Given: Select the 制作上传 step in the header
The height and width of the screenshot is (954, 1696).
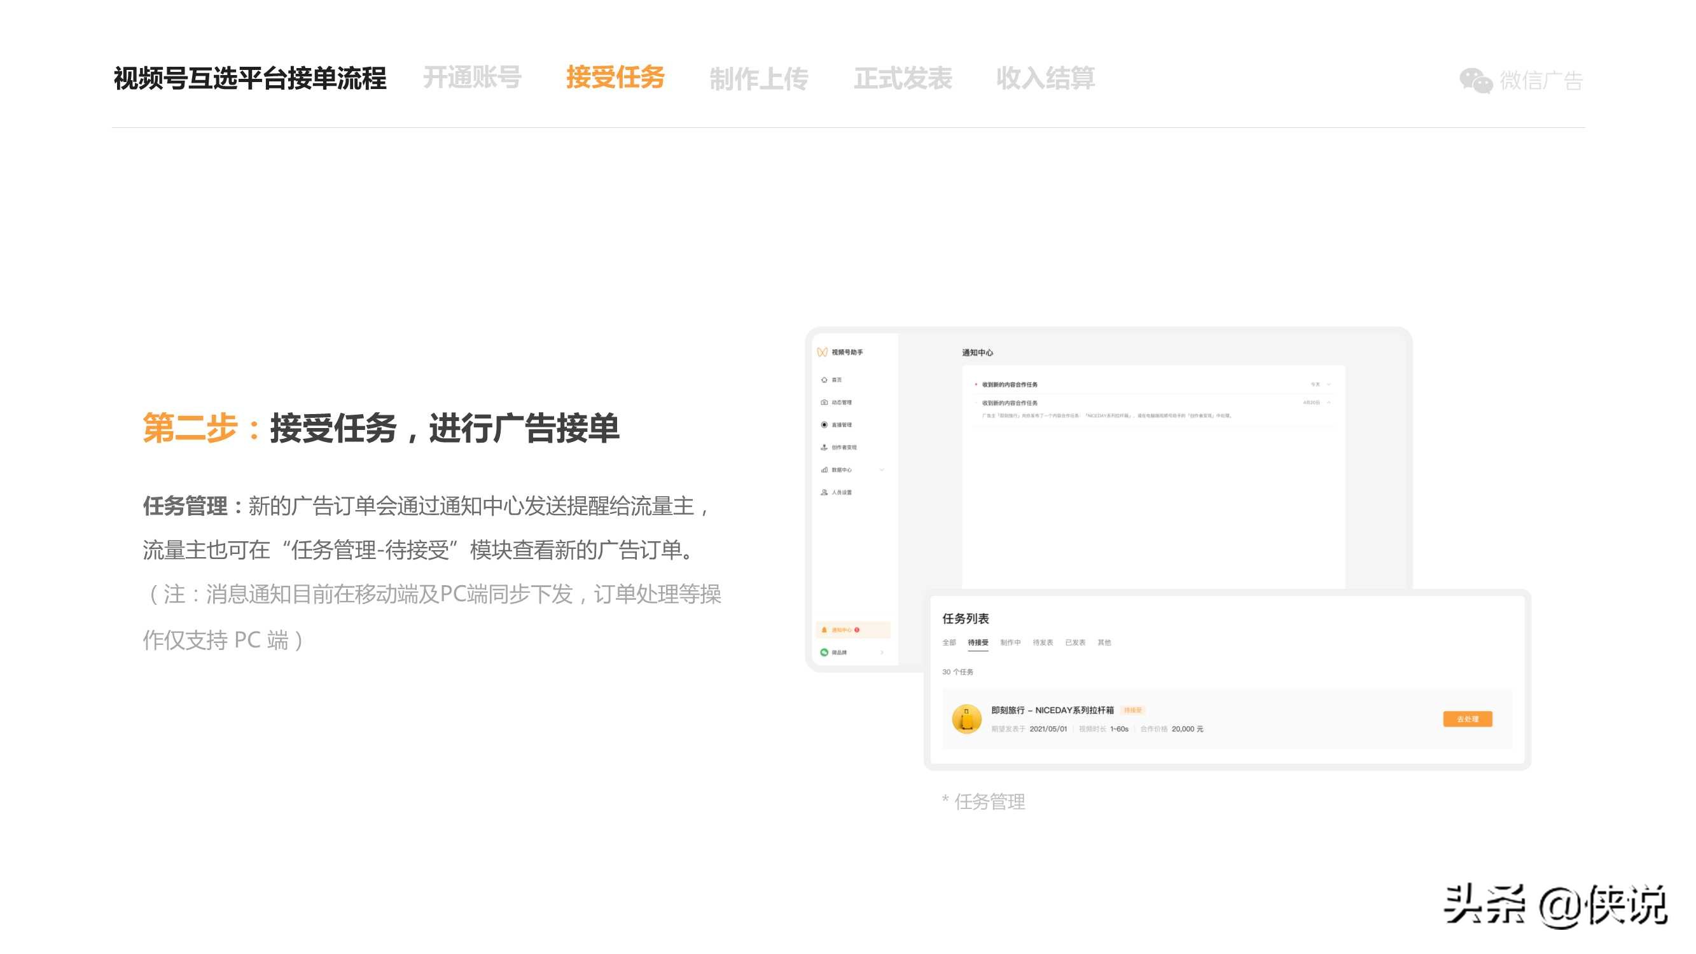Looking at the screenshot, I should tap(758, 78).
